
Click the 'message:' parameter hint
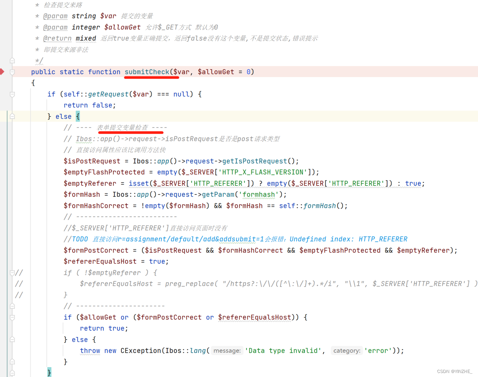(227, 351)
